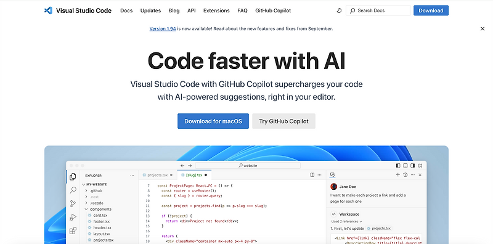This screenshot has width=493, height=244.
Task: Click the EXPLORER panel heading
Action: click(x=94, y=176)
